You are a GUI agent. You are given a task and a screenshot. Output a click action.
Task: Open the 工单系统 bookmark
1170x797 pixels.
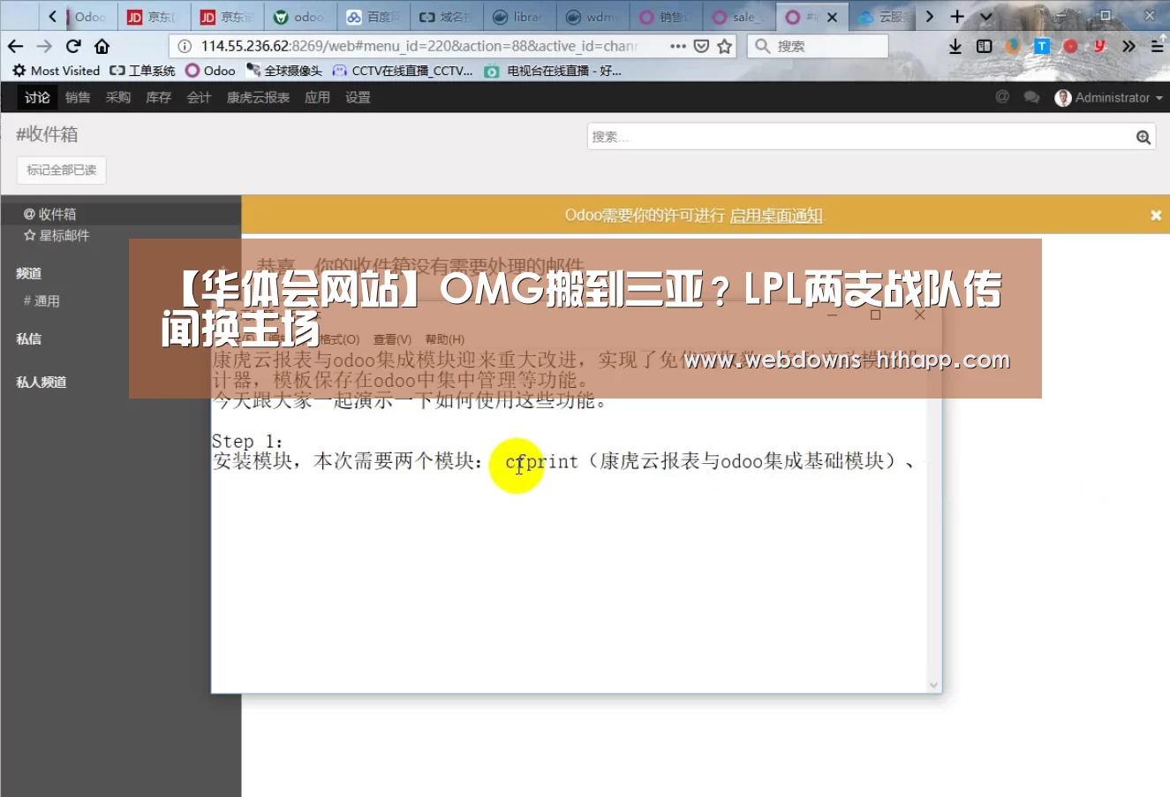point(142,71)
